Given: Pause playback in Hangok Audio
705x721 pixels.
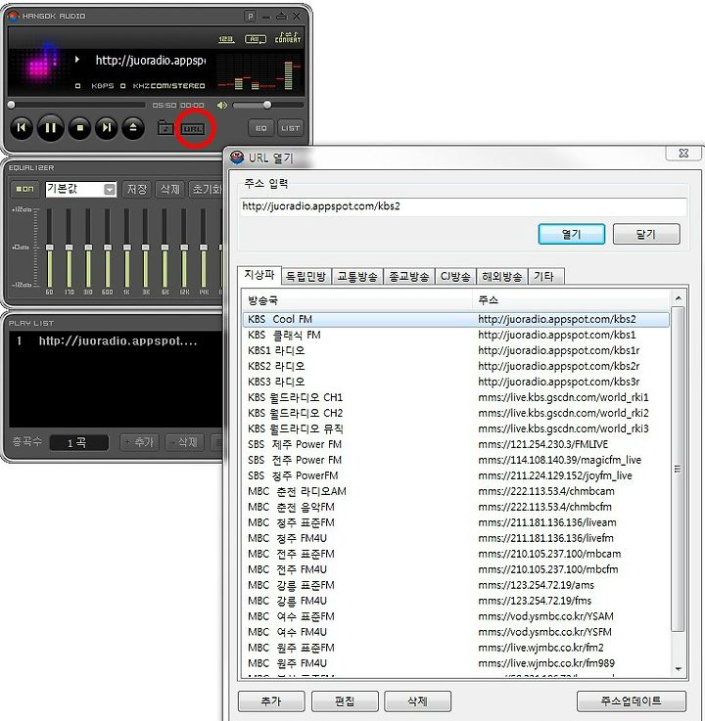Looking at the screenshot, I should (51, 128).
